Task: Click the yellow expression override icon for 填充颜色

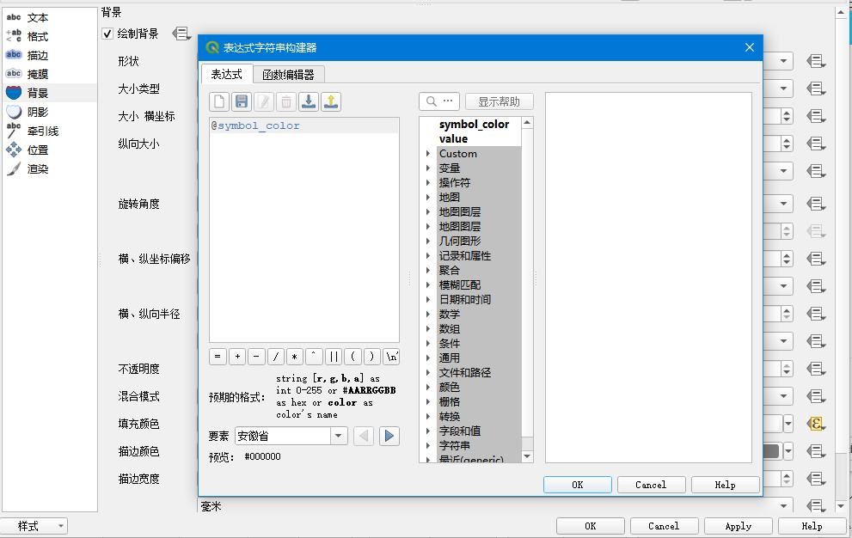Action: (x=815, y=424)
